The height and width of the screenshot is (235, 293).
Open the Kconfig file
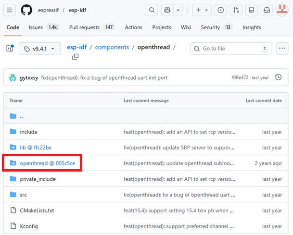pyautogui.click(x=29, y=226)
